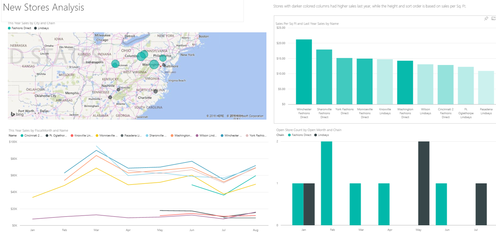Click the Open Store Count by Open Month title
The image size is (496, 232).
point(309,130)
